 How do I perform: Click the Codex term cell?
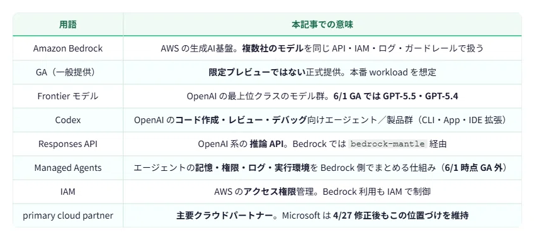click(68, 120)
